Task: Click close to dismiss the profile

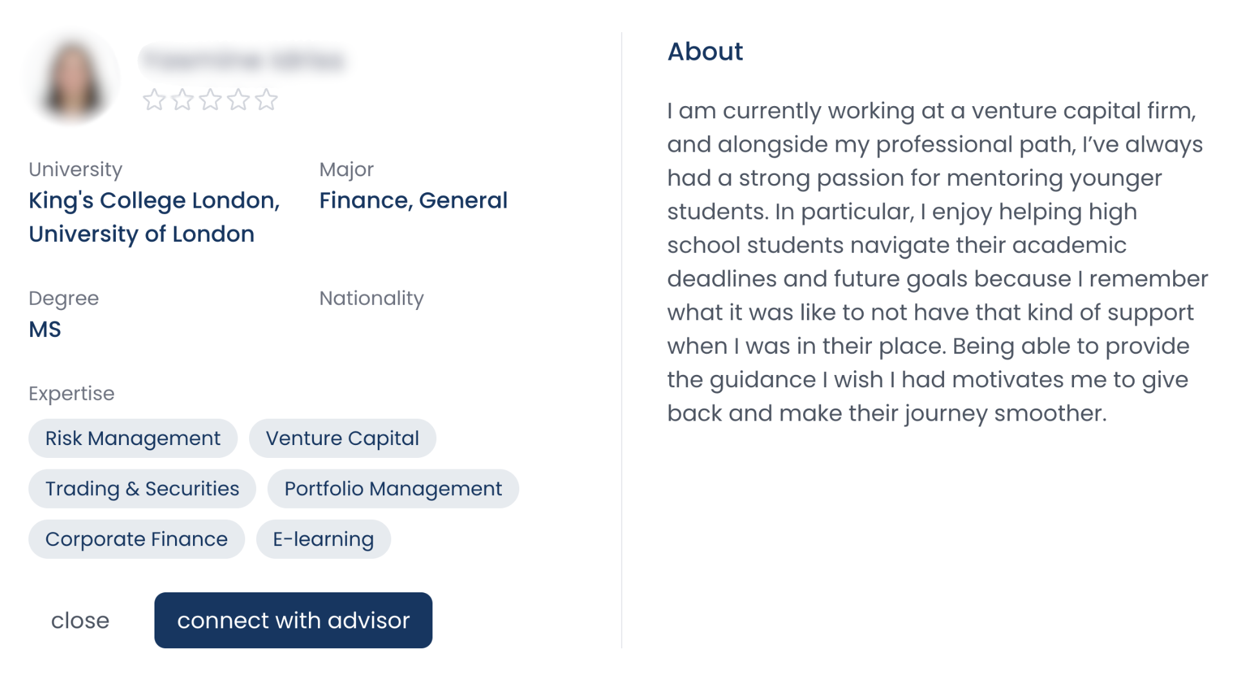Action: coord(80,620)
